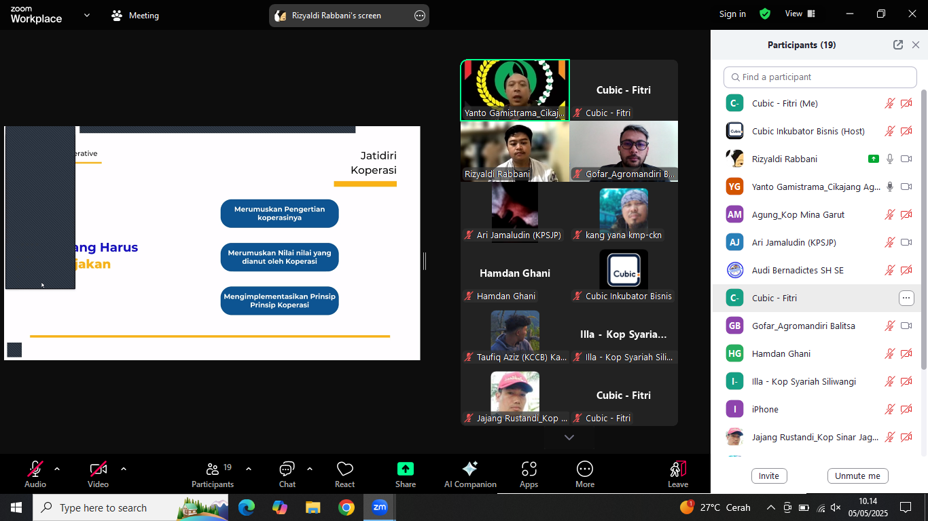Image resolution: width=928 pixels, height=521 pixels.
Task: Click Rizyaldi Rabbani's camera icon in list
Action: [906, 159]
